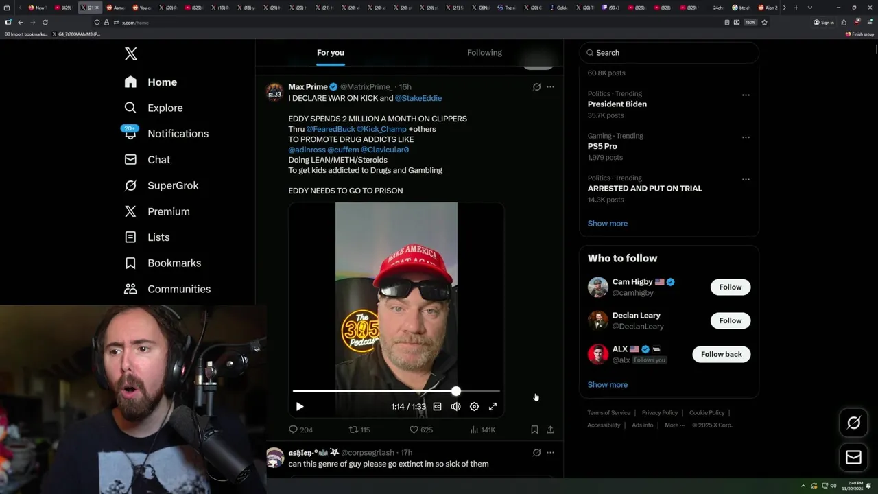Open Grok icon on ashley's post

point(536,453)
